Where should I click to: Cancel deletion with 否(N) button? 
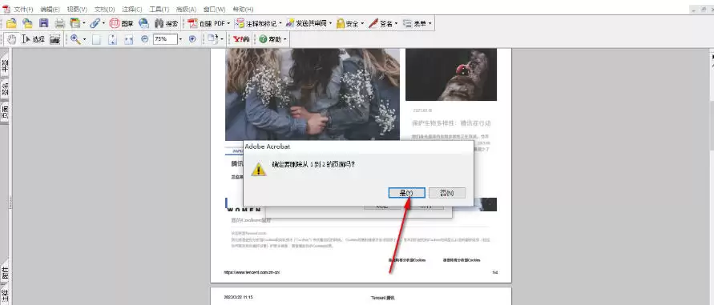click(446, 193)
